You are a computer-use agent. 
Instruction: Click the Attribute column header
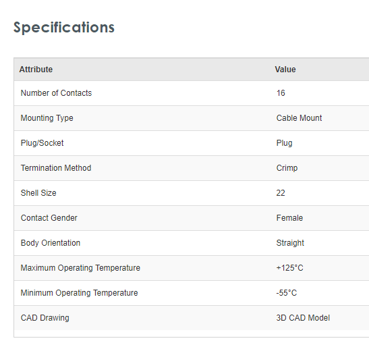(36, 70)
